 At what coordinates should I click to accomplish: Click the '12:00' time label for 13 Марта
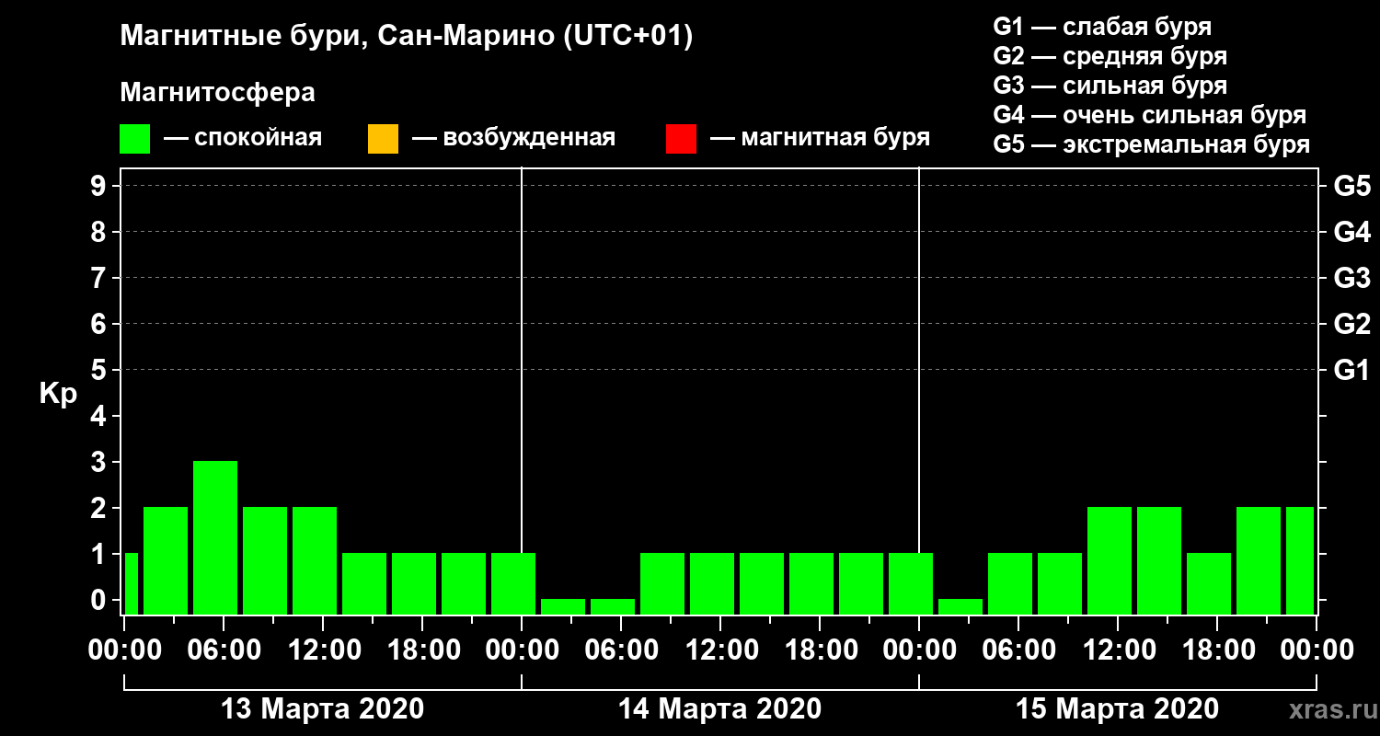tap(323, 650)
